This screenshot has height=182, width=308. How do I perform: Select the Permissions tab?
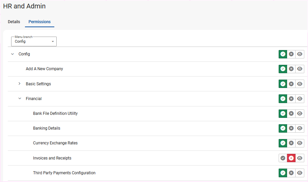click(39, 22)
